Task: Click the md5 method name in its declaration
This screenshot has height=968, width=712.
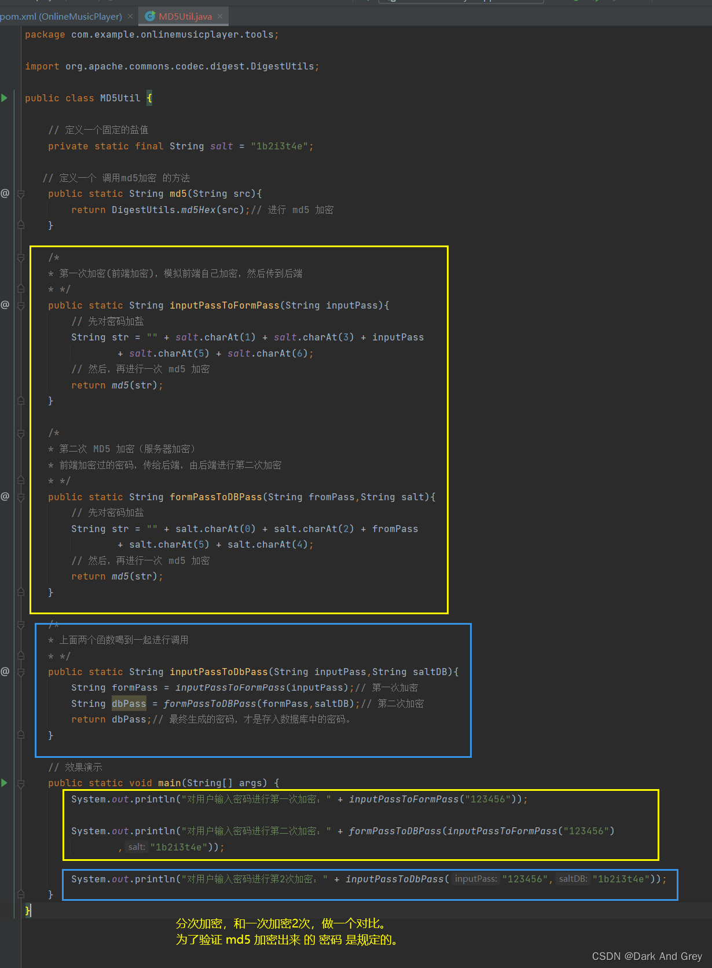Action: (178, 194)
